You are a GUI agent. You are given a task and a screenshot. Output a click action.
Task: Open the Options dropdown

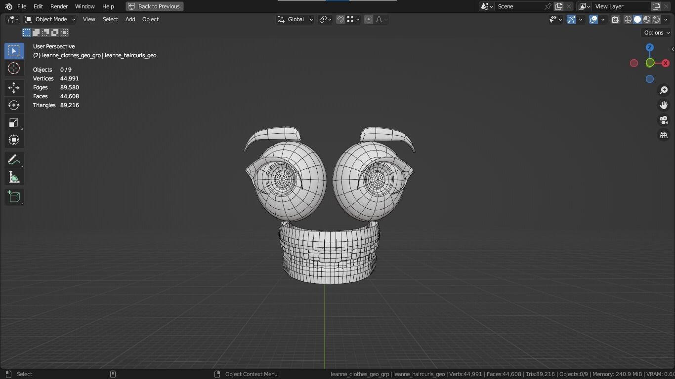click(657, 33)
